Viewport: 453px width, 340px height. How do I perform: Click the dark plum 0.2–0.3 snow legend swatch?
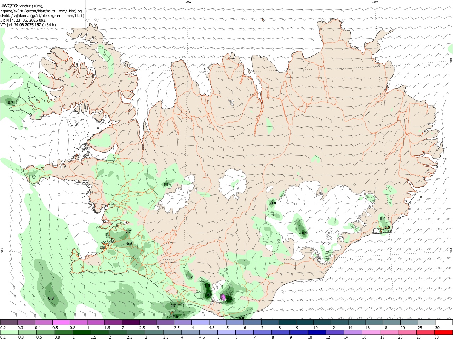coord(9,322)
